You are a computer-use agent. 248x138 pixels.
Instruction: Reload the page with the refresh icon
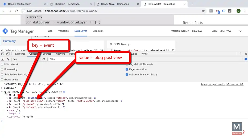pos(16,11)
